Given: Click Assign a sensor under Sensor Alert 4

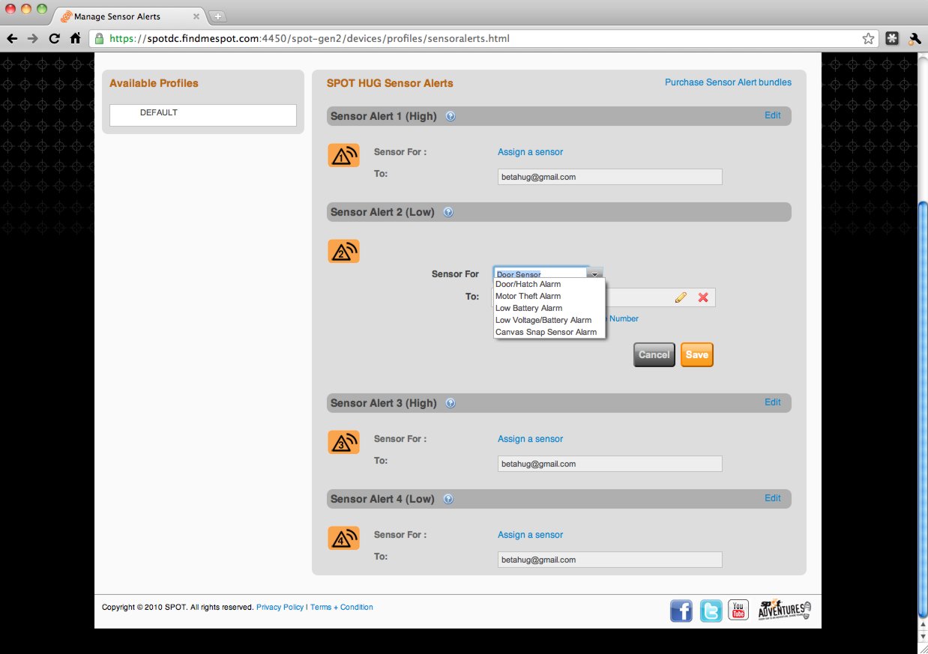Looking at the screenshot, I should click(x=530, y=535).
